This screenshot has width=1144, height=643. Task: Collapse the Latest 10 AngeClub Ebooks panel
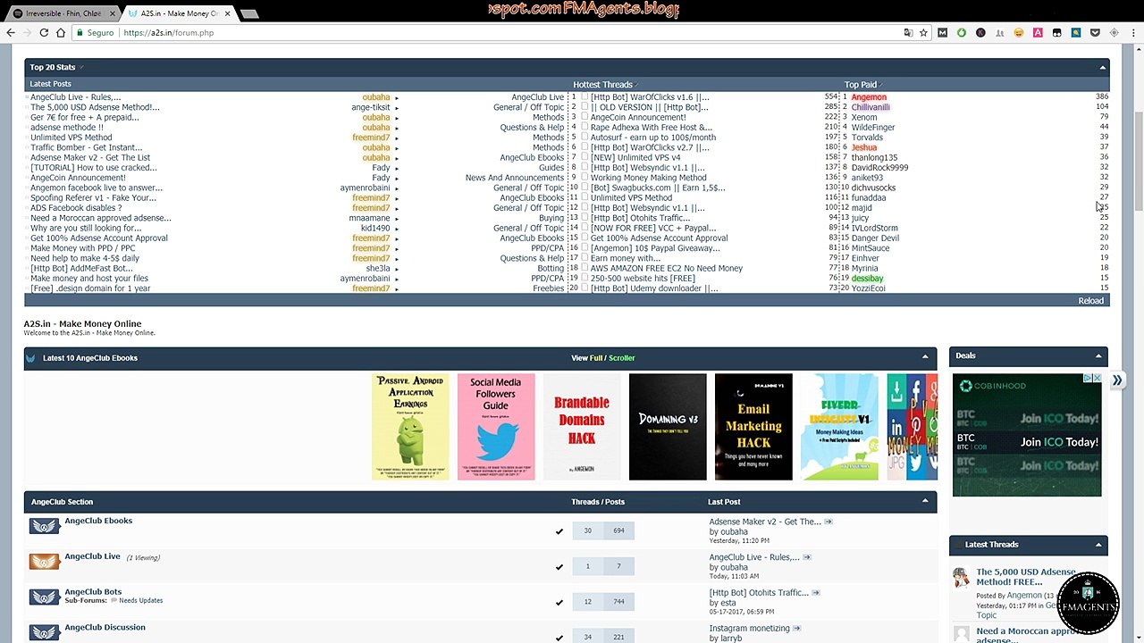(x=925, y=357)
